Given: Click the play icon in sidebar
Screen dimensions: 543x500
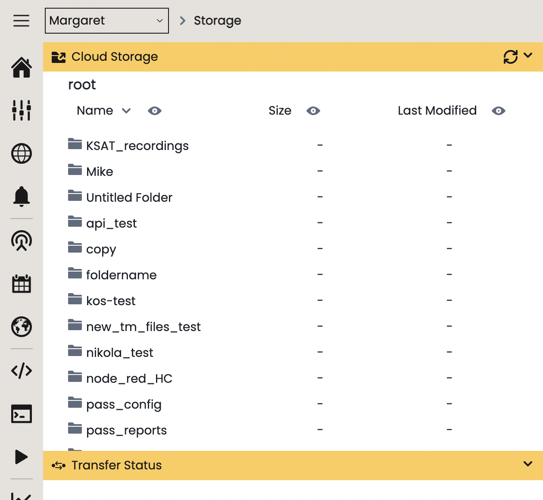Looking at the screenshot, I should (22, 457).
